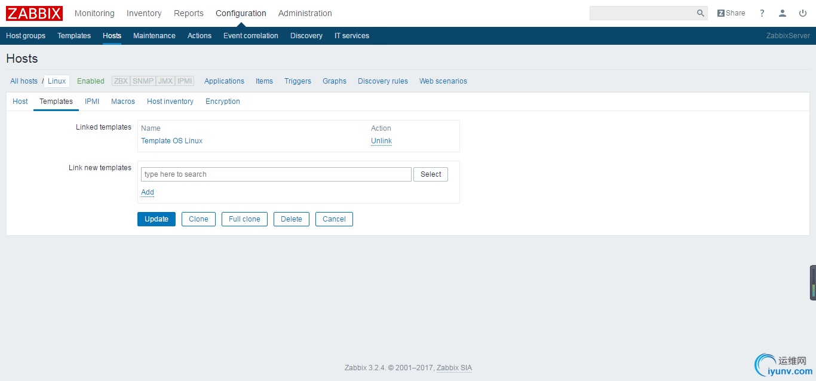Open the Configuration menu

click(x=241, y=13)
